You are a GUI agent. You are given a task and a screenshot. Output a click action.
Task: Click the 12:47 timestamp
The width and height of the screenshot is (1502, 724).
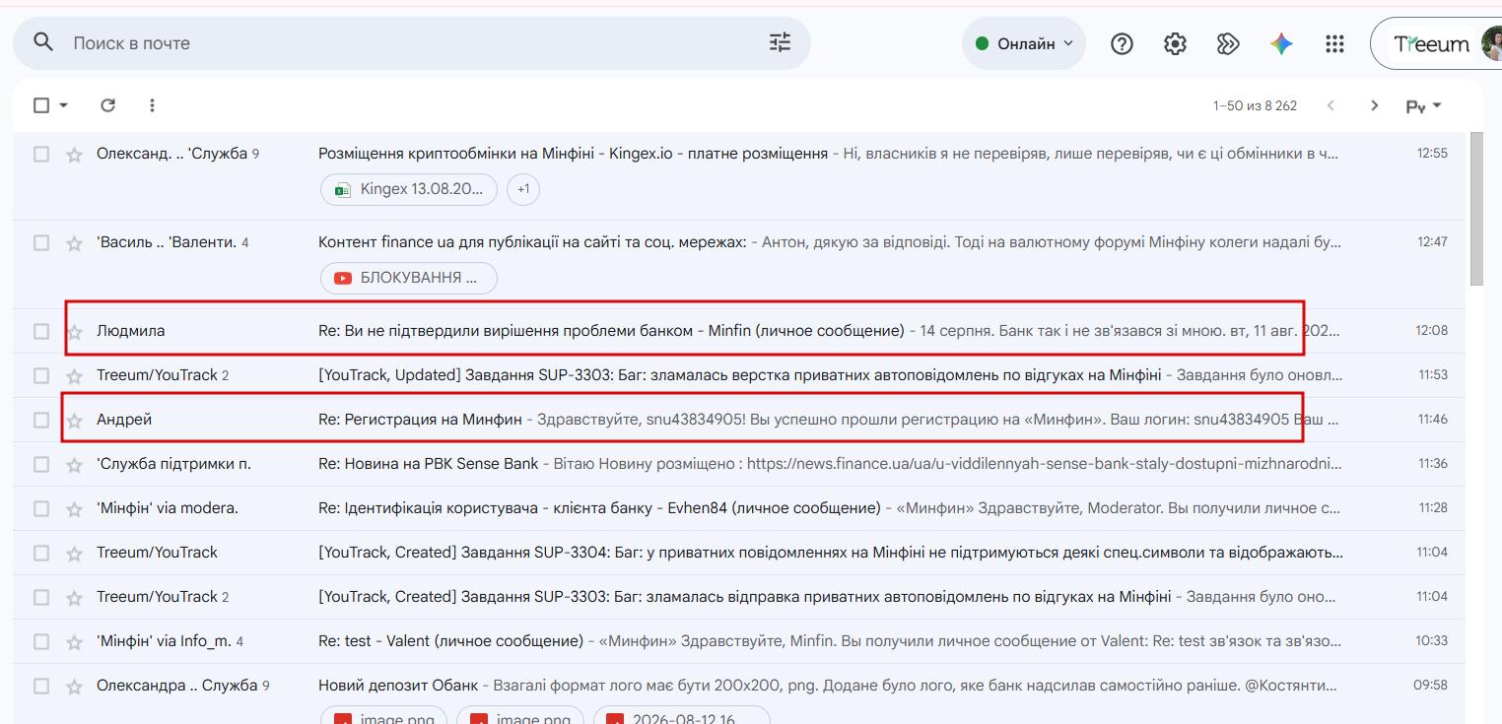click(1432, 242)
